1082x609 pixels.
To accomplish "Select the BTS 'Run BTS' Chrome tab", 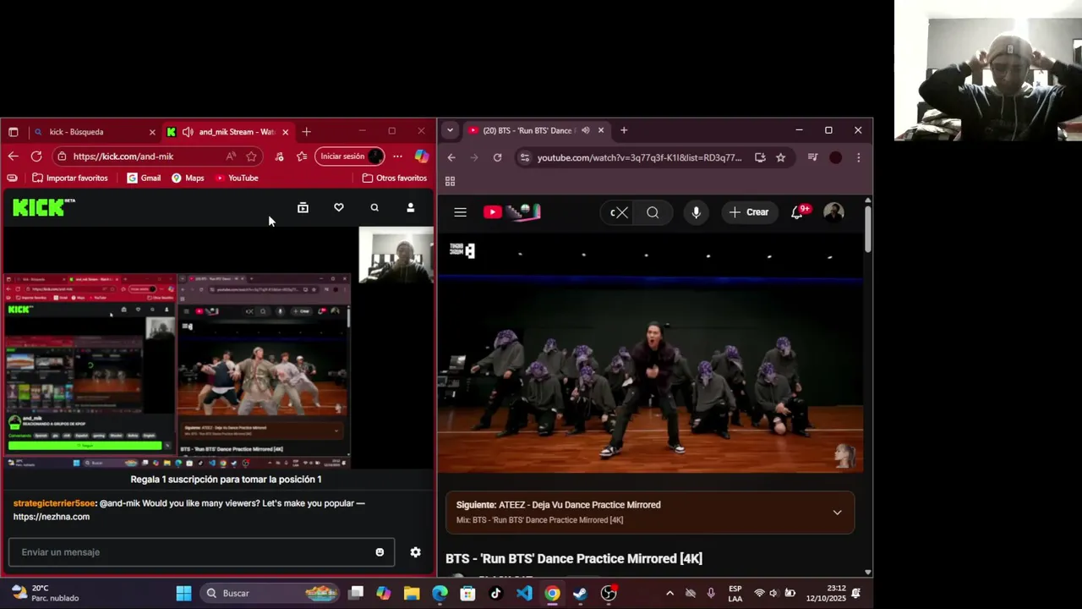I will (x=536, y=130).
